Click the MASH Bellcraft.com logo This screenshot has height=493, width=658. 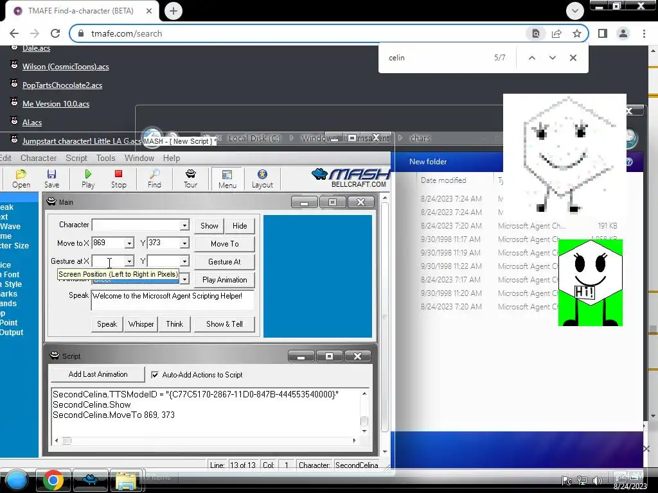[x=351, y=178]
